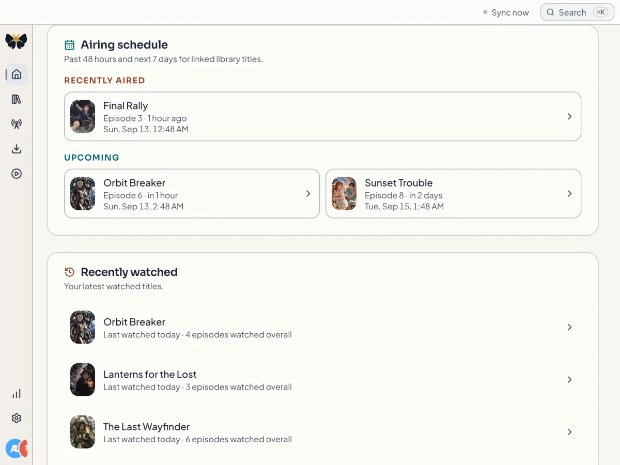The width and height of the screenshot is (620, 465).
Task: Open the Lanterns for the Lost chevron
Action: (569, 380)
